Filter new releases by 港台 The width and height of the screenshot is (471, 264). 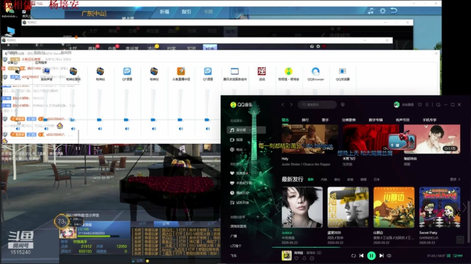pyautogui.click(x=337, y=180)
